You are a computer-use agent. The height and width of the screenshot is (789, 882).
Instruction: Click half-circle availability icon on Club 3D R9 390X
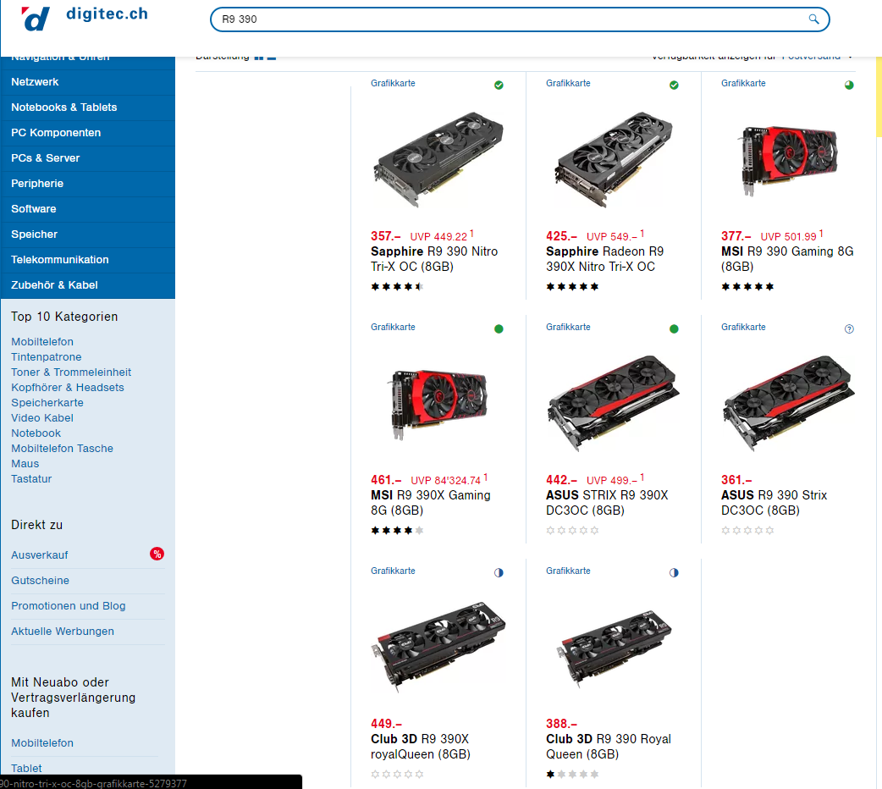(499, 572)
